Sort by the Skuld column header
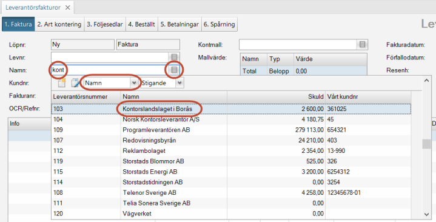This screenshot has height=222, width=436. coord(276,96)
